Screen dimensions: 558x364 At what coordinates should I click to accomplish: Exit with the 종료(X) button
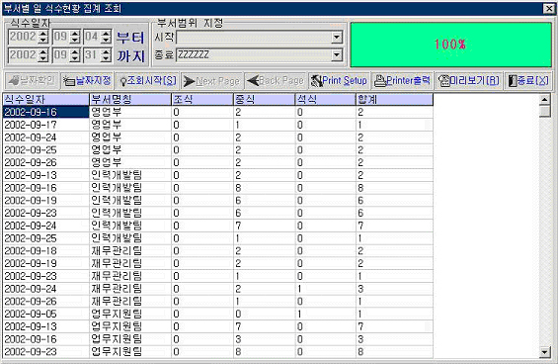click(528, 80)
